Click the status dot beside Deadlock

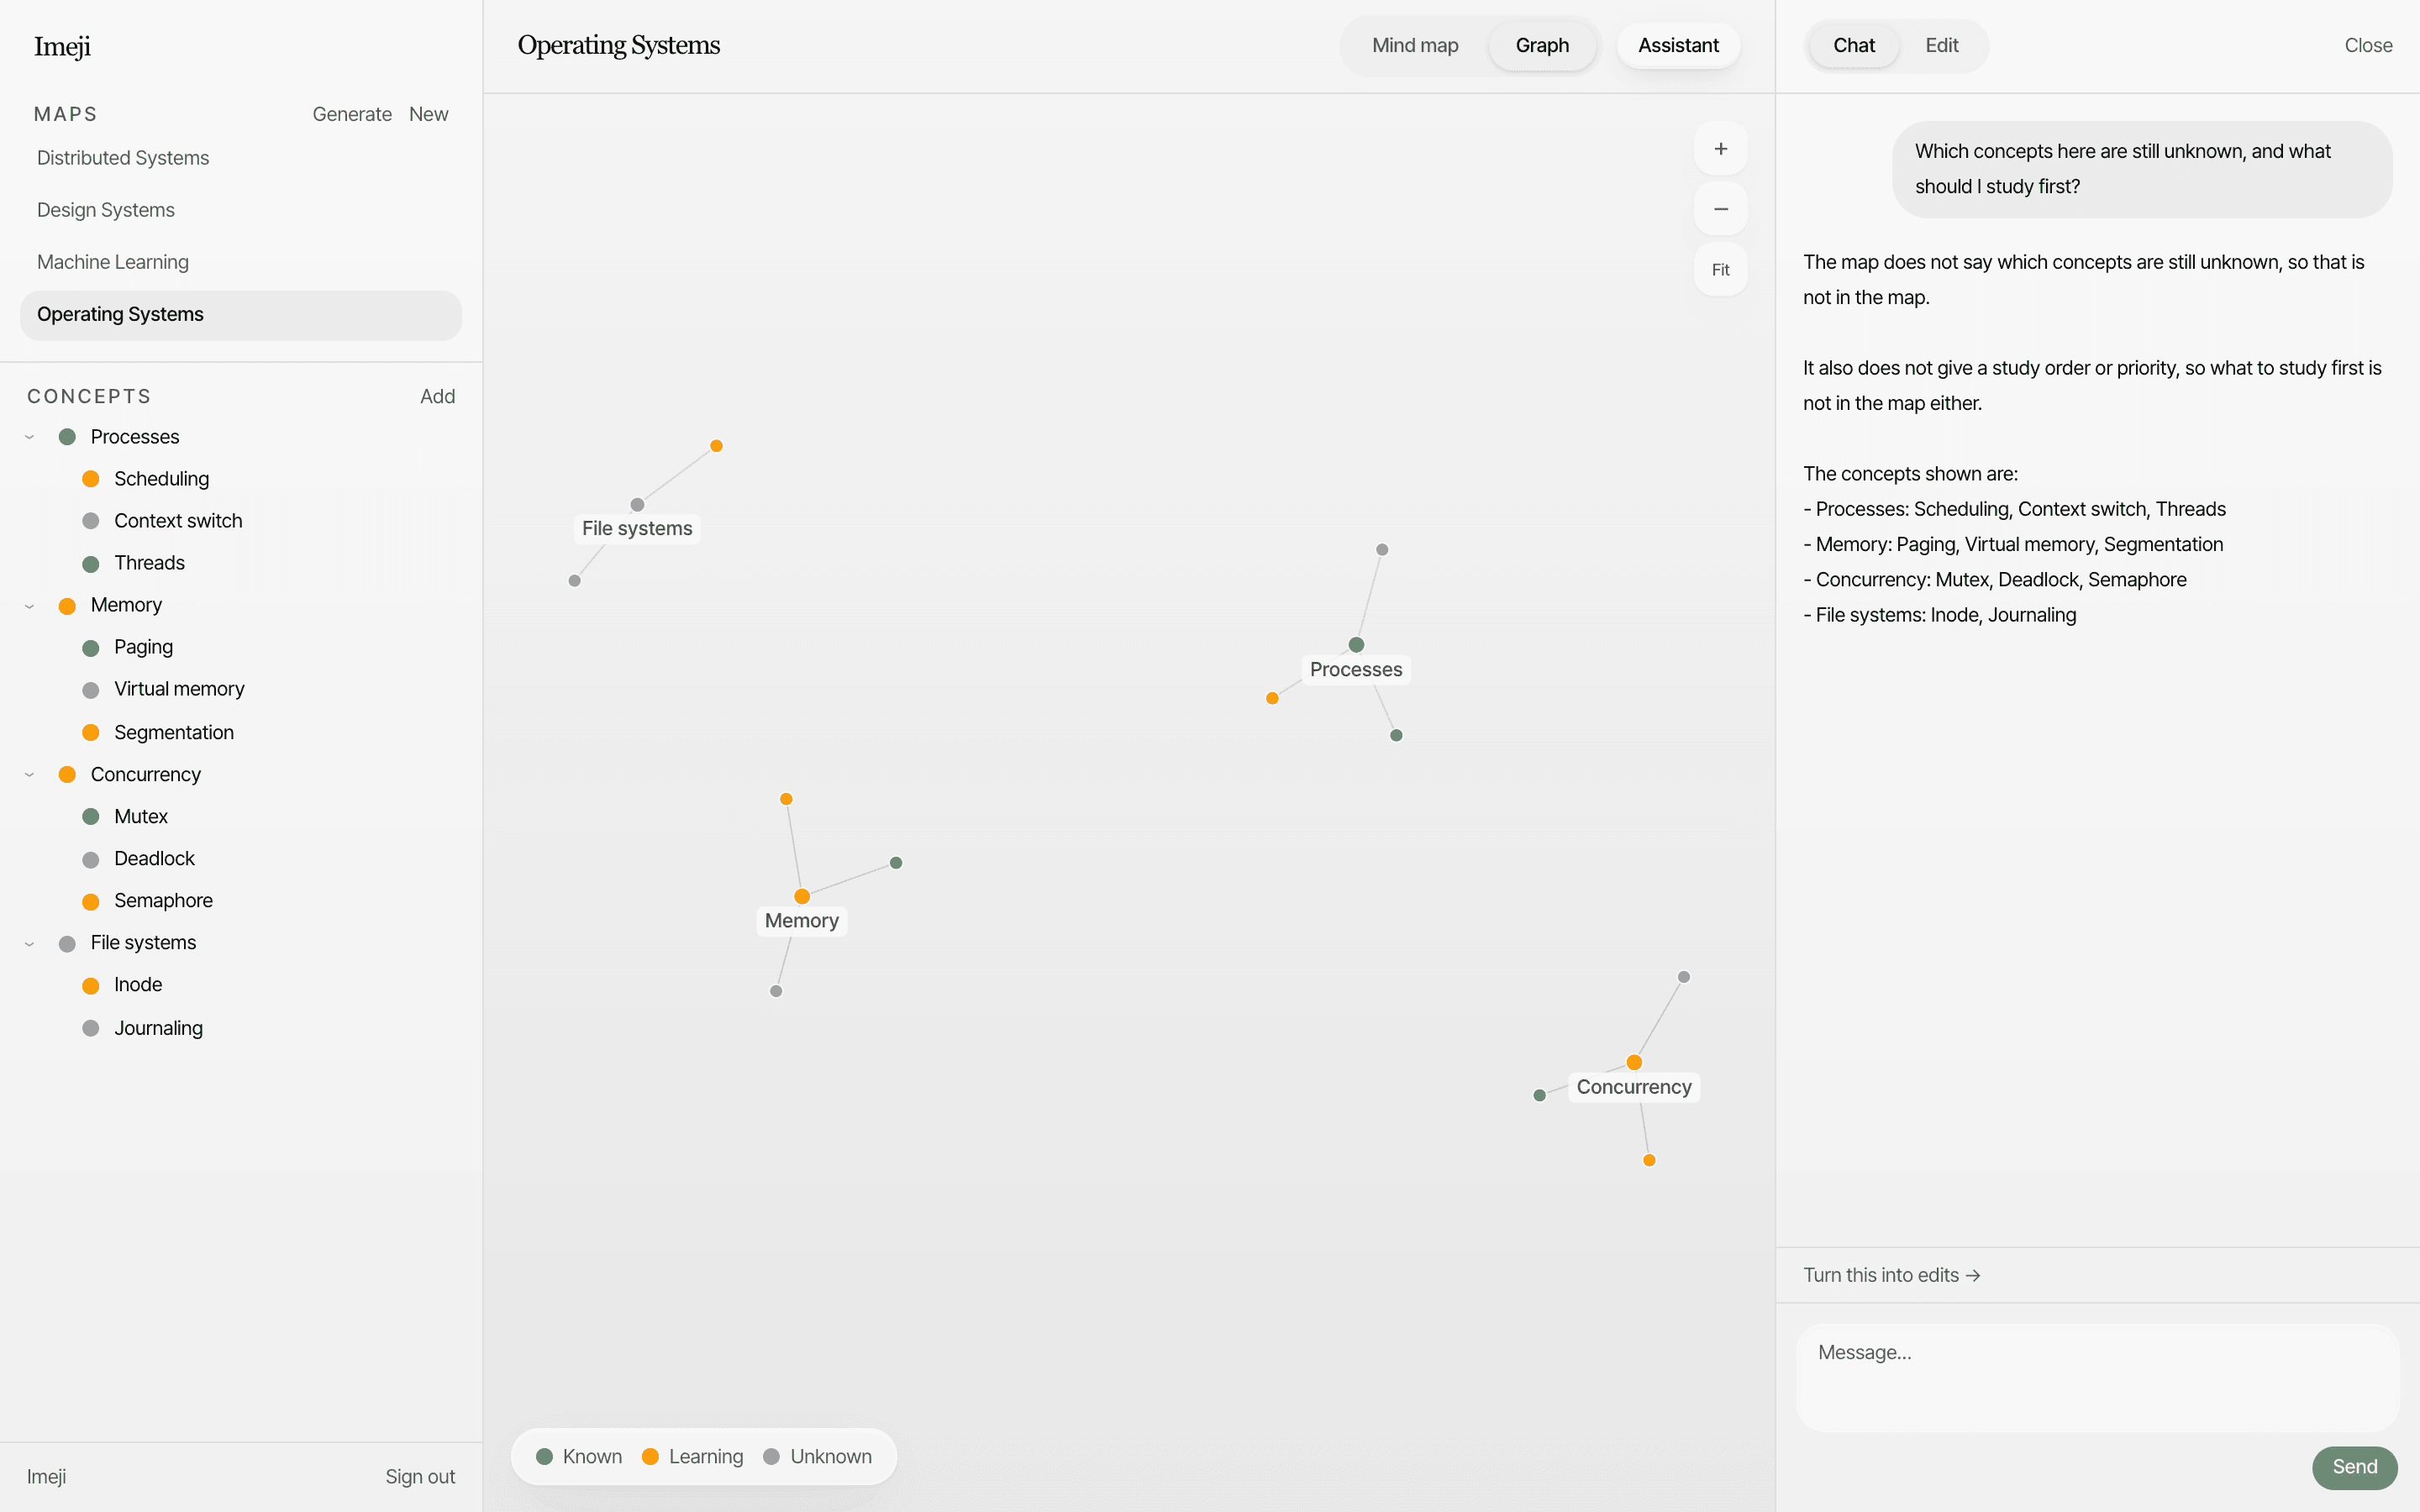pos(91,860)
